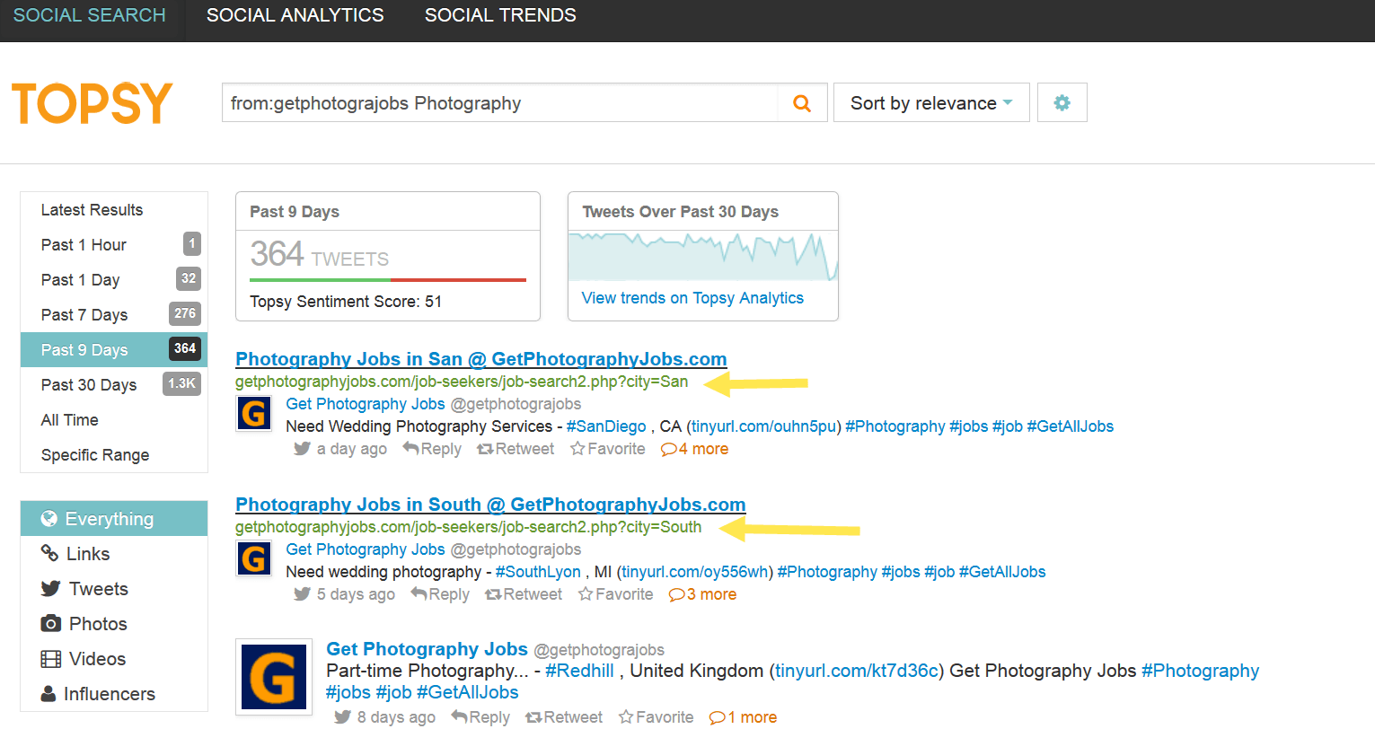Filter results by Links
The image size is (1375, 729).
pos(87,554)
